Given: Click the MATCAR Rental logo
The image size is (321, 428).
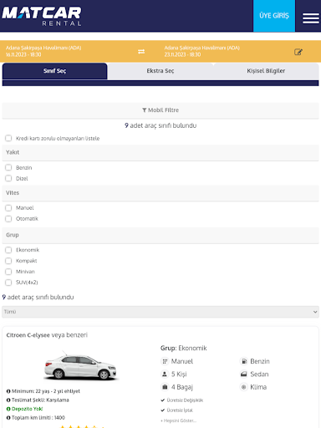Looking at the screenshot, I should click(x=42, y=16).
